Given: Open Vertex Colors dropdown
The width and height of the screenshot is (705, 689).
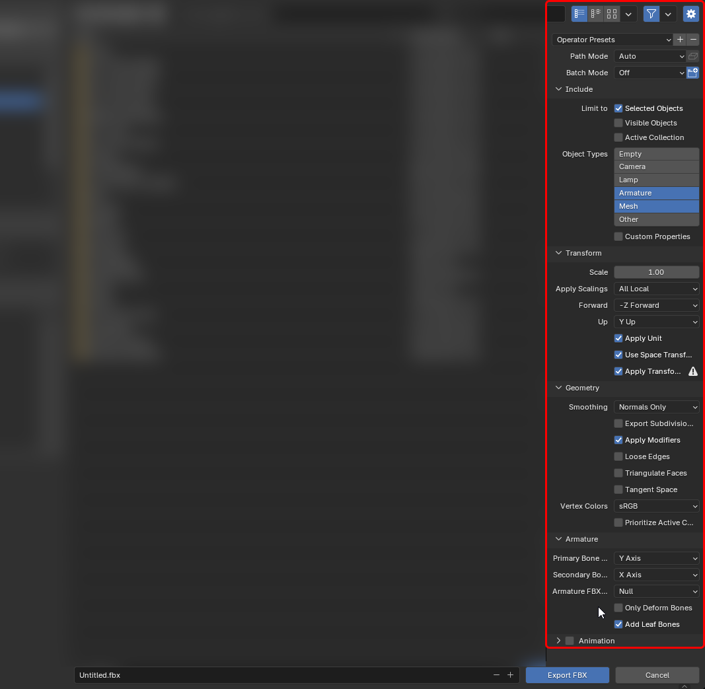Looking at the screenshot, I should tap(657, 506).
